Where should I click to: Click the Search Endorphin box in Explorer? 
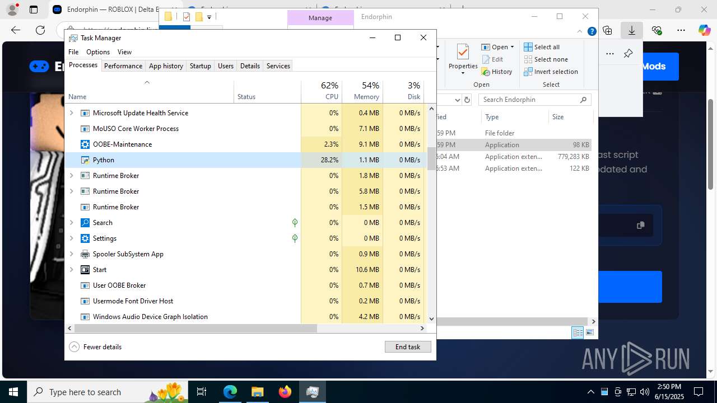pos(534,100)
